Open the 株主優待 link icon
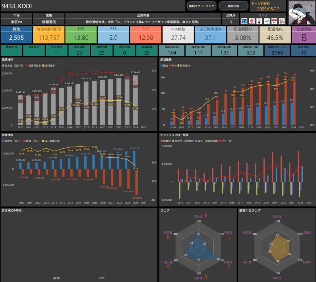316x282 pixels. 282,21
